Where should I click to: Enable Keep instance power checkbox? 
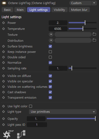click(50, 52)
